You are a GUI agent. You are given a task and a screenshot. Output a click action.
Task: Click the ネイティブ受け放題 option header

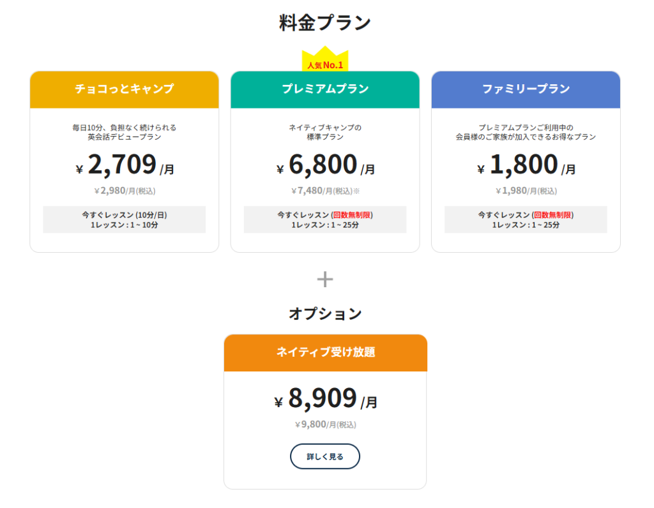pyautogui.click(x=325, y=352)
